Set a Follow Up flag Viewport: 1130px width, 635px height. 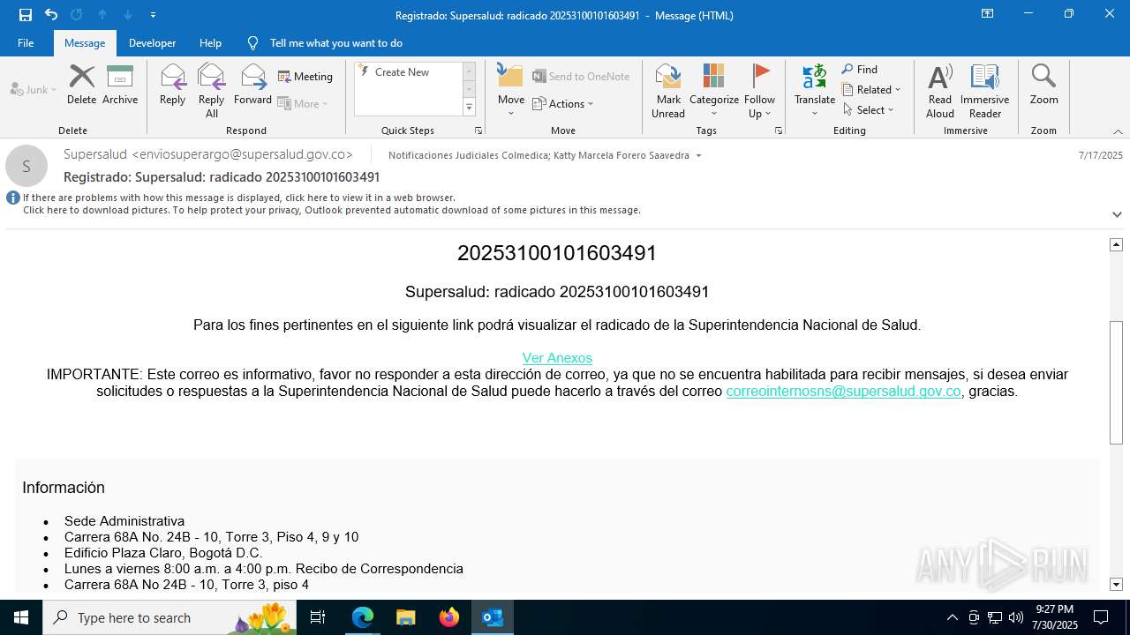(x=759, y=91)
